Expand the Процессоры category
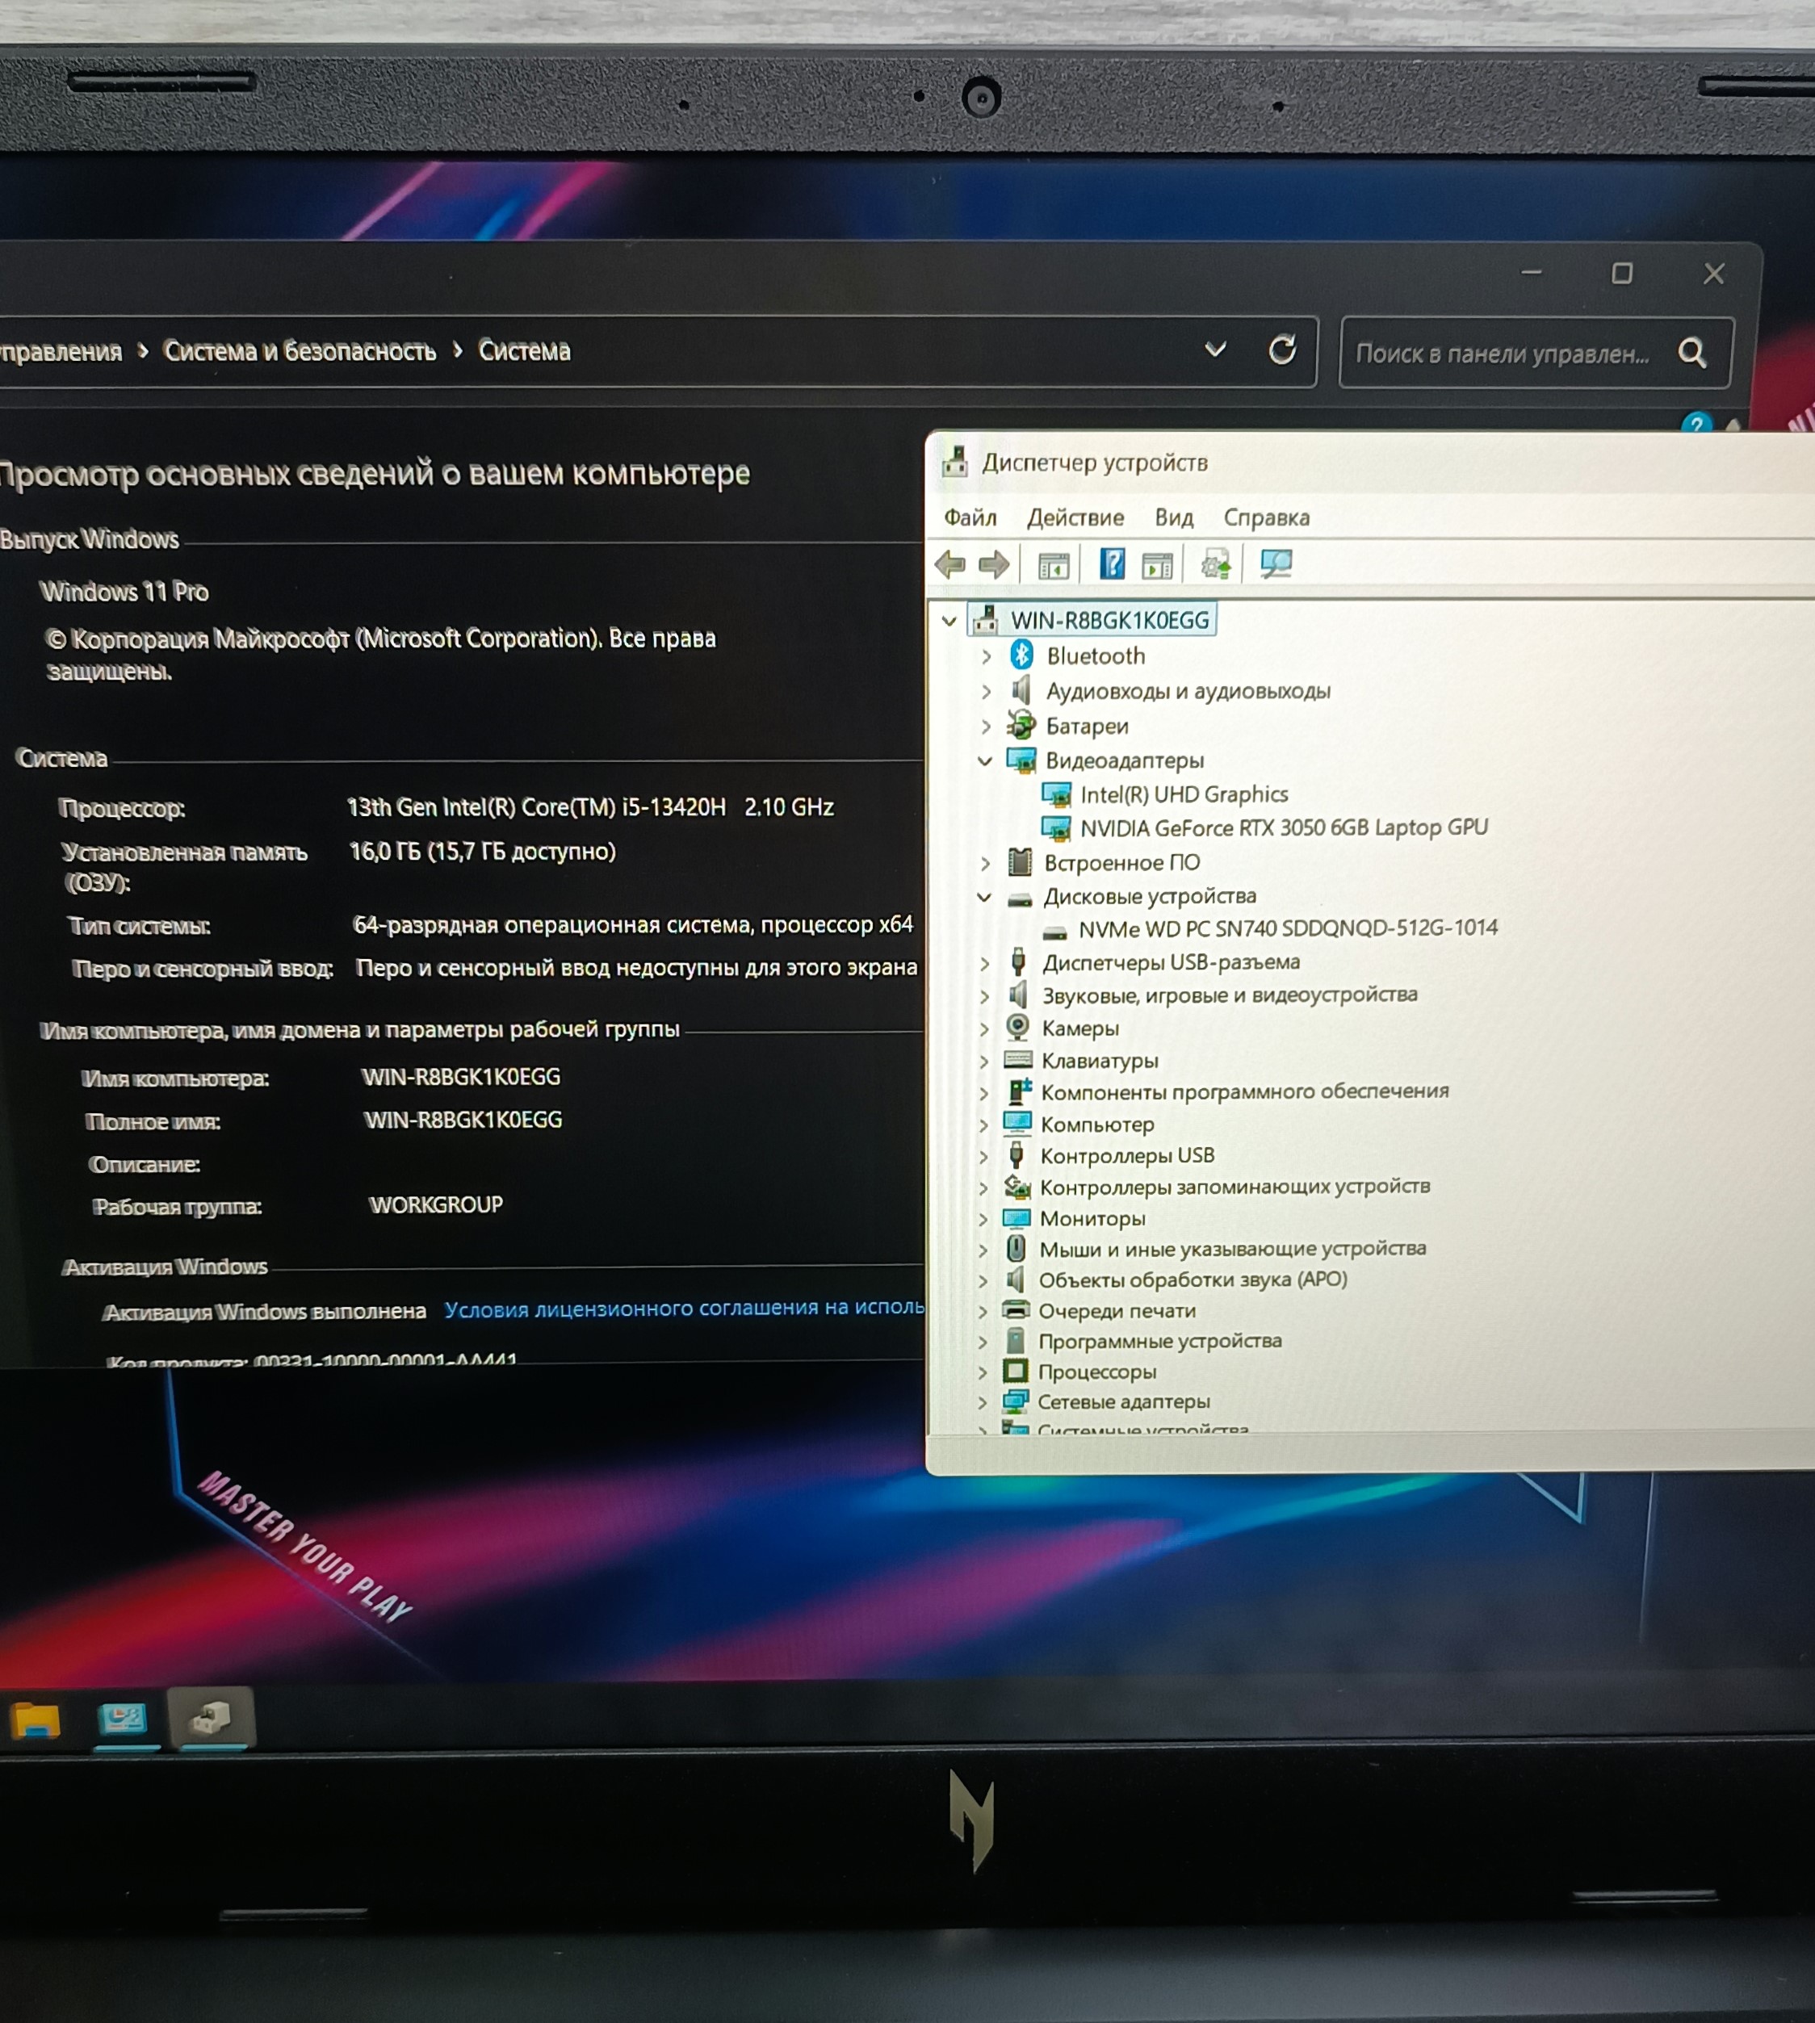Image resolution: width=1815 pixels, height=2023 pixels. pyautogui.click(x=983, y=1372)
